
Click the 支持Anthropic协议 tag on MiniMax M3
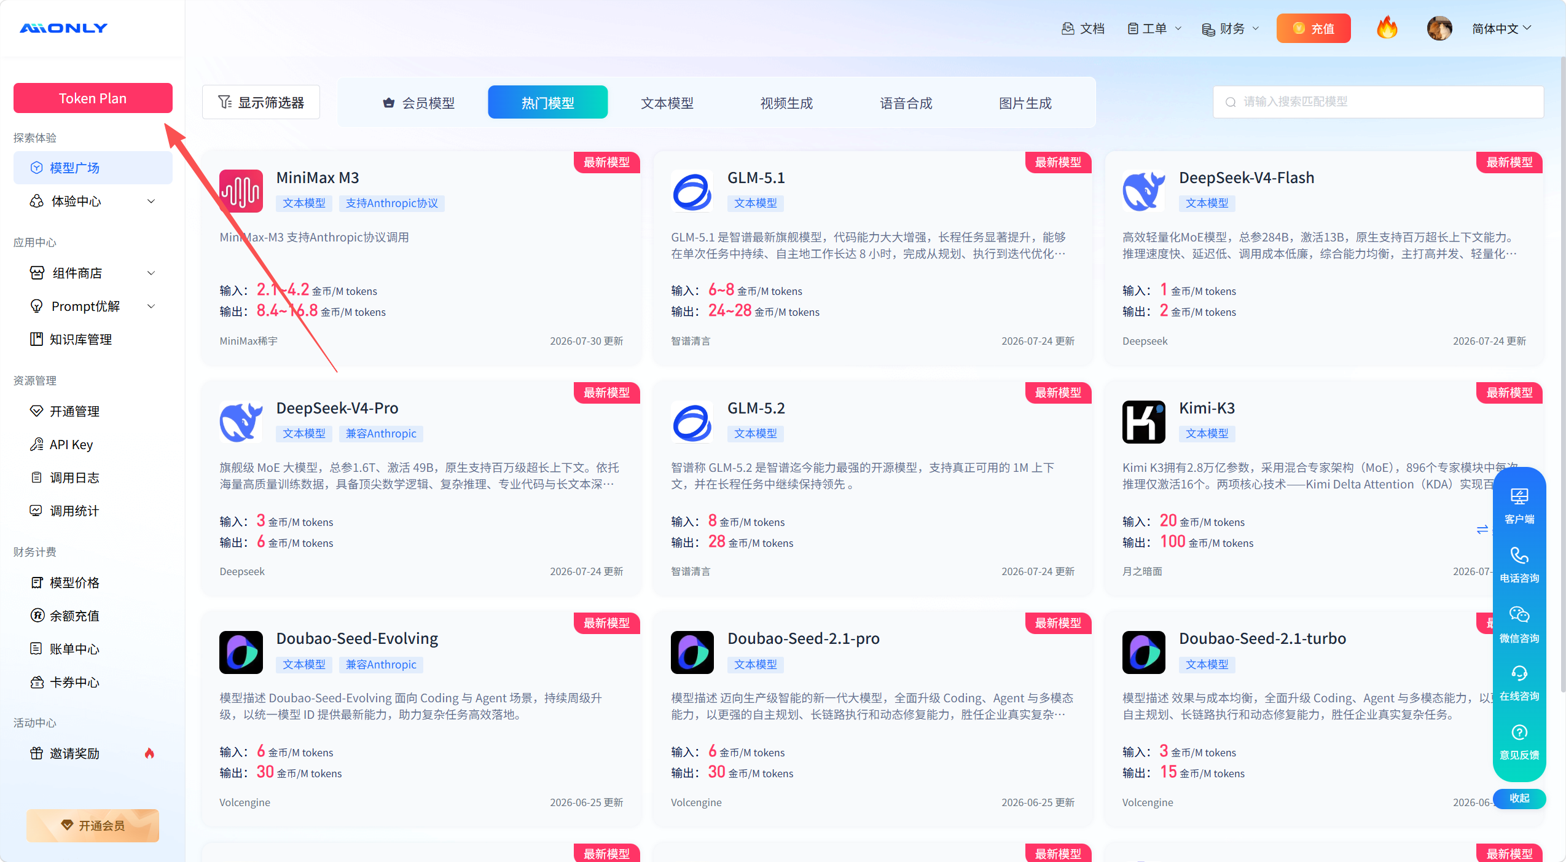pos(391,203)
